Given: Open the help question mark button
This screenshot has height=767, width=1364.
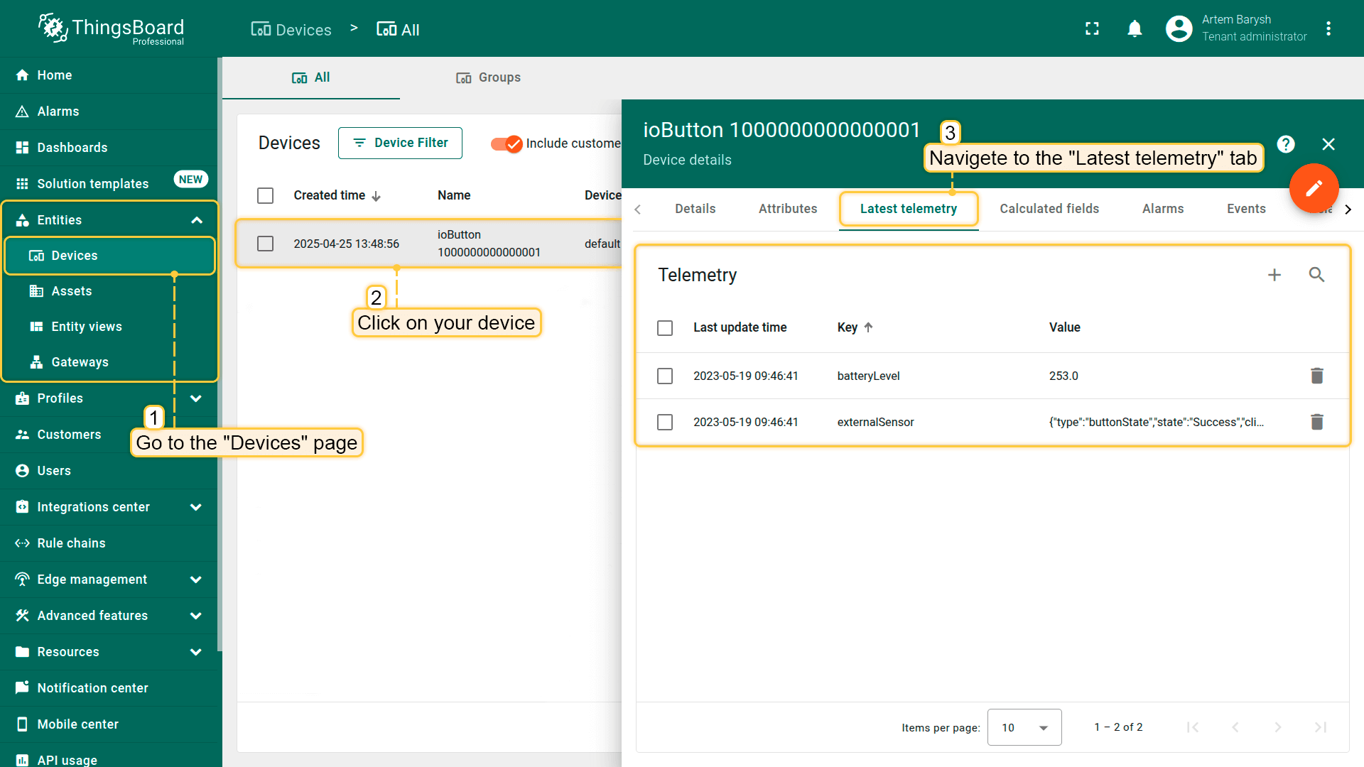Looking at the screenshot, I should (x=1286, y=144).
